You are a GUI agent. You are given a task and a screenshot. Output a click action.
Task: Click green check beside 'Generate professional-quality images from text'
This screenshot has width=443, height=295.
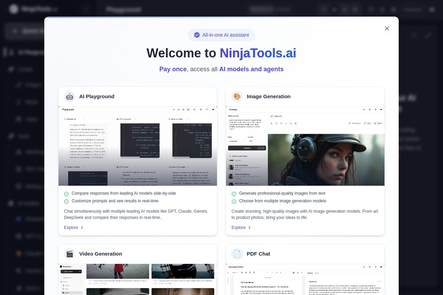click(x=234, y=194)
